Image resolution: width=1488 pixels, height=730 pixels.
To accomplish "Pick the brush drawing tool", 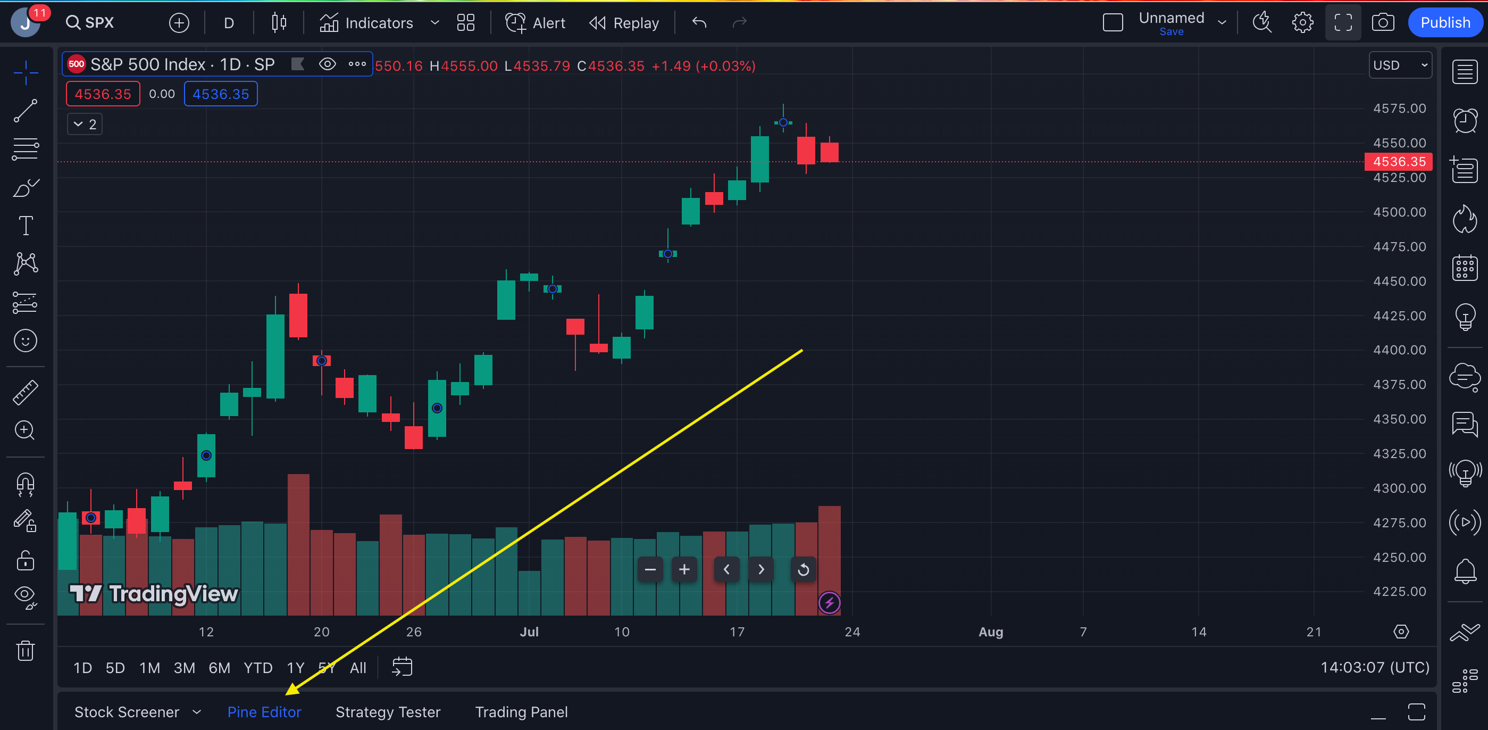I will coord(26,187).
